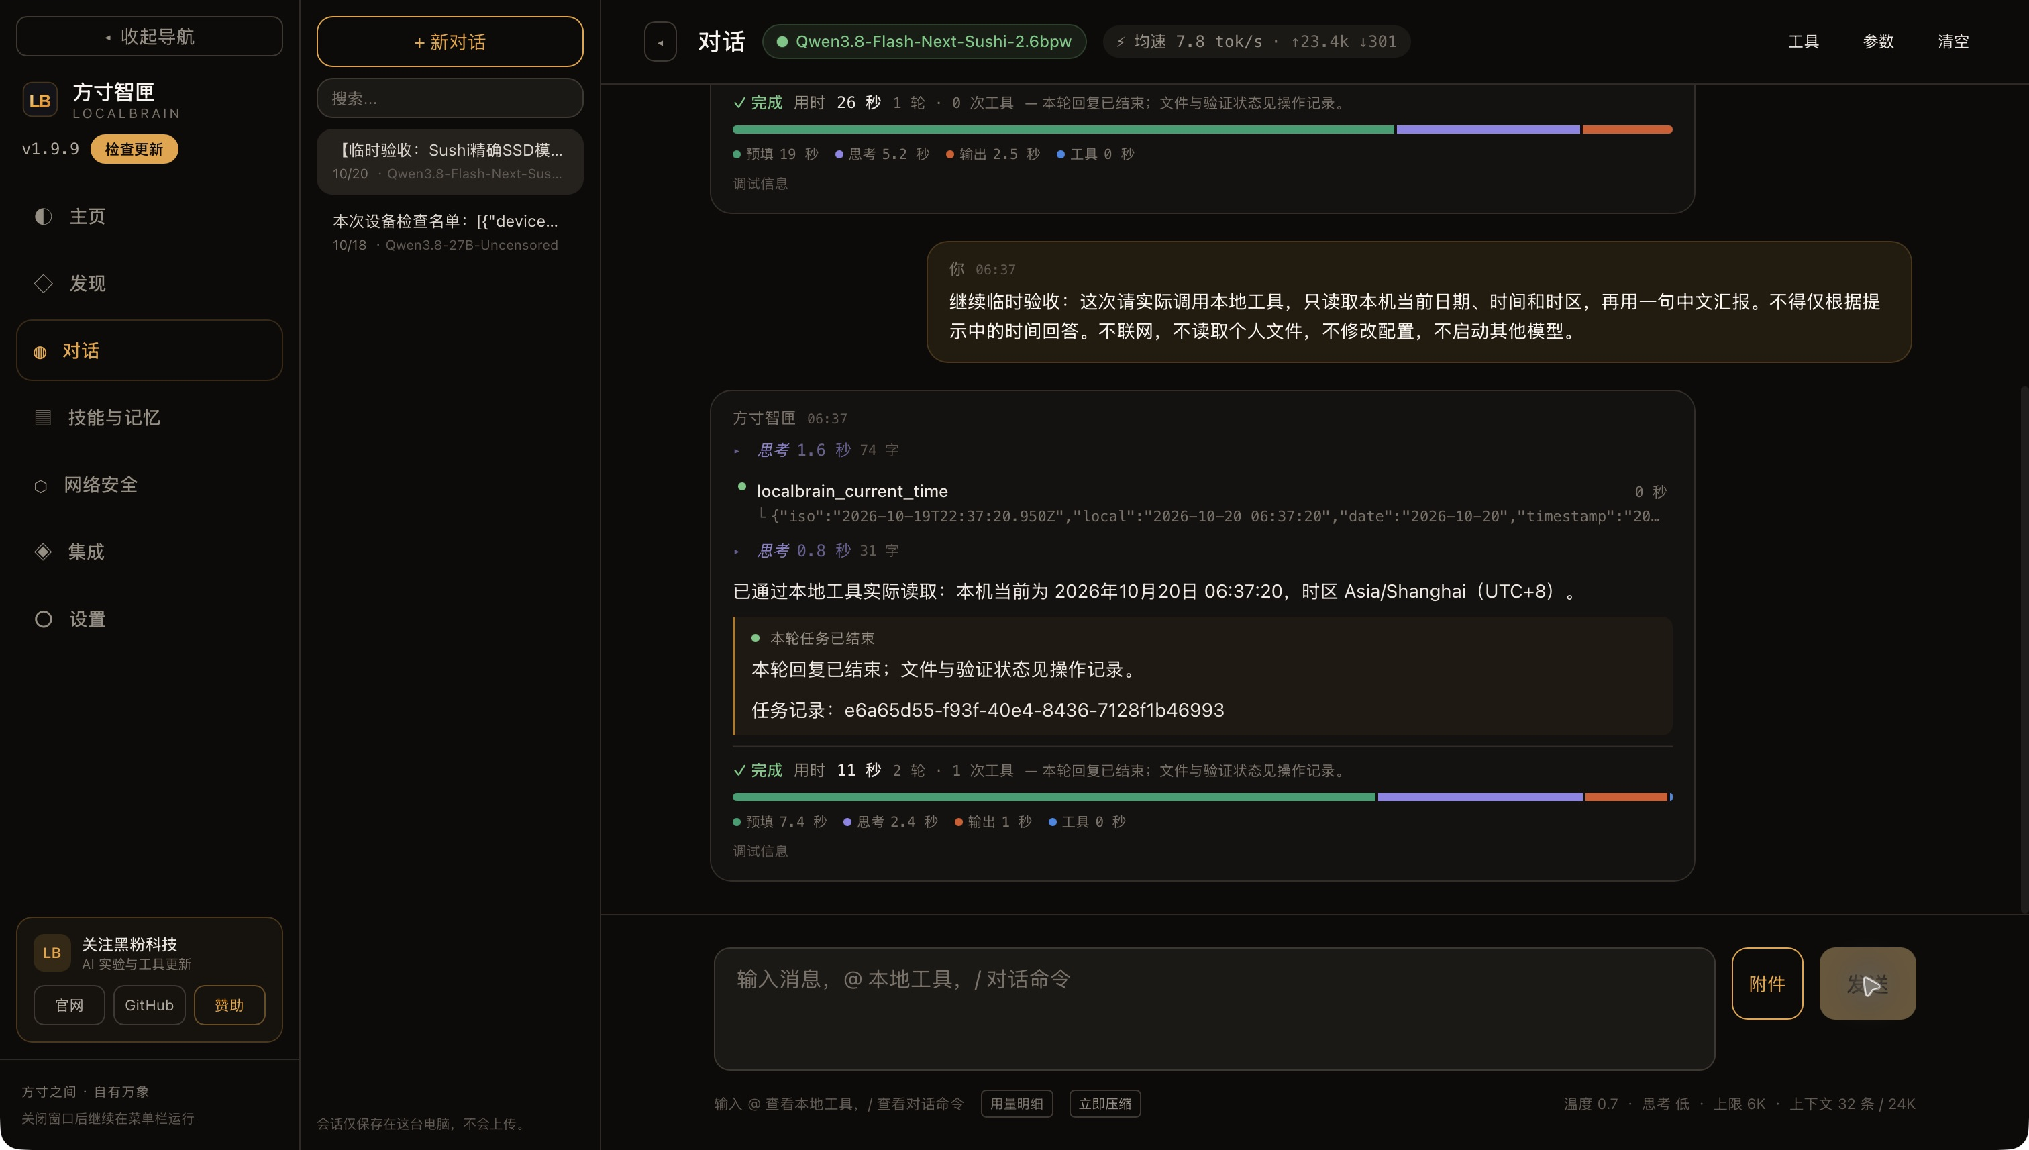Click the 发送 send button
The image size is (2029, 1150).
[x=1867, y=984]
